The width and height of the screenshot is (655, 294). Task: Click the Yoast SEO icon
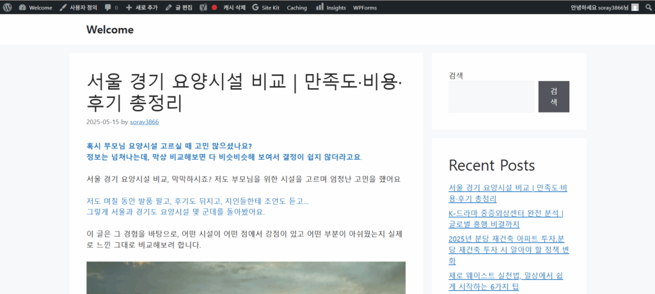(203, 7)
